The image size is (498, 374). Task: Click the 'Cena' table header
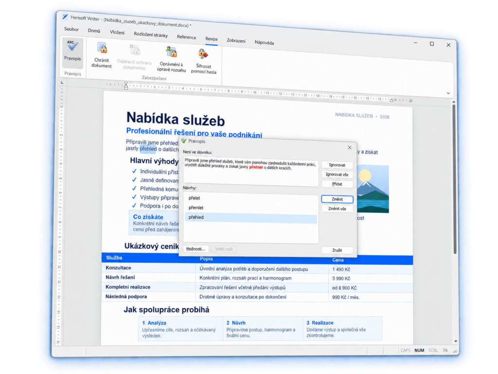point(338,260)
